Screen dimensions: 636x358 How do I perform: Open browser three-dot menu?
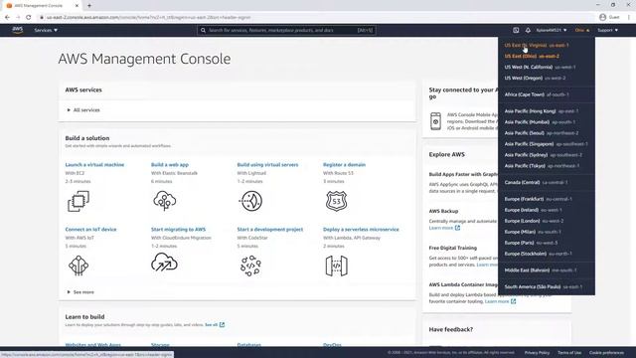click(x=629, y=17)
